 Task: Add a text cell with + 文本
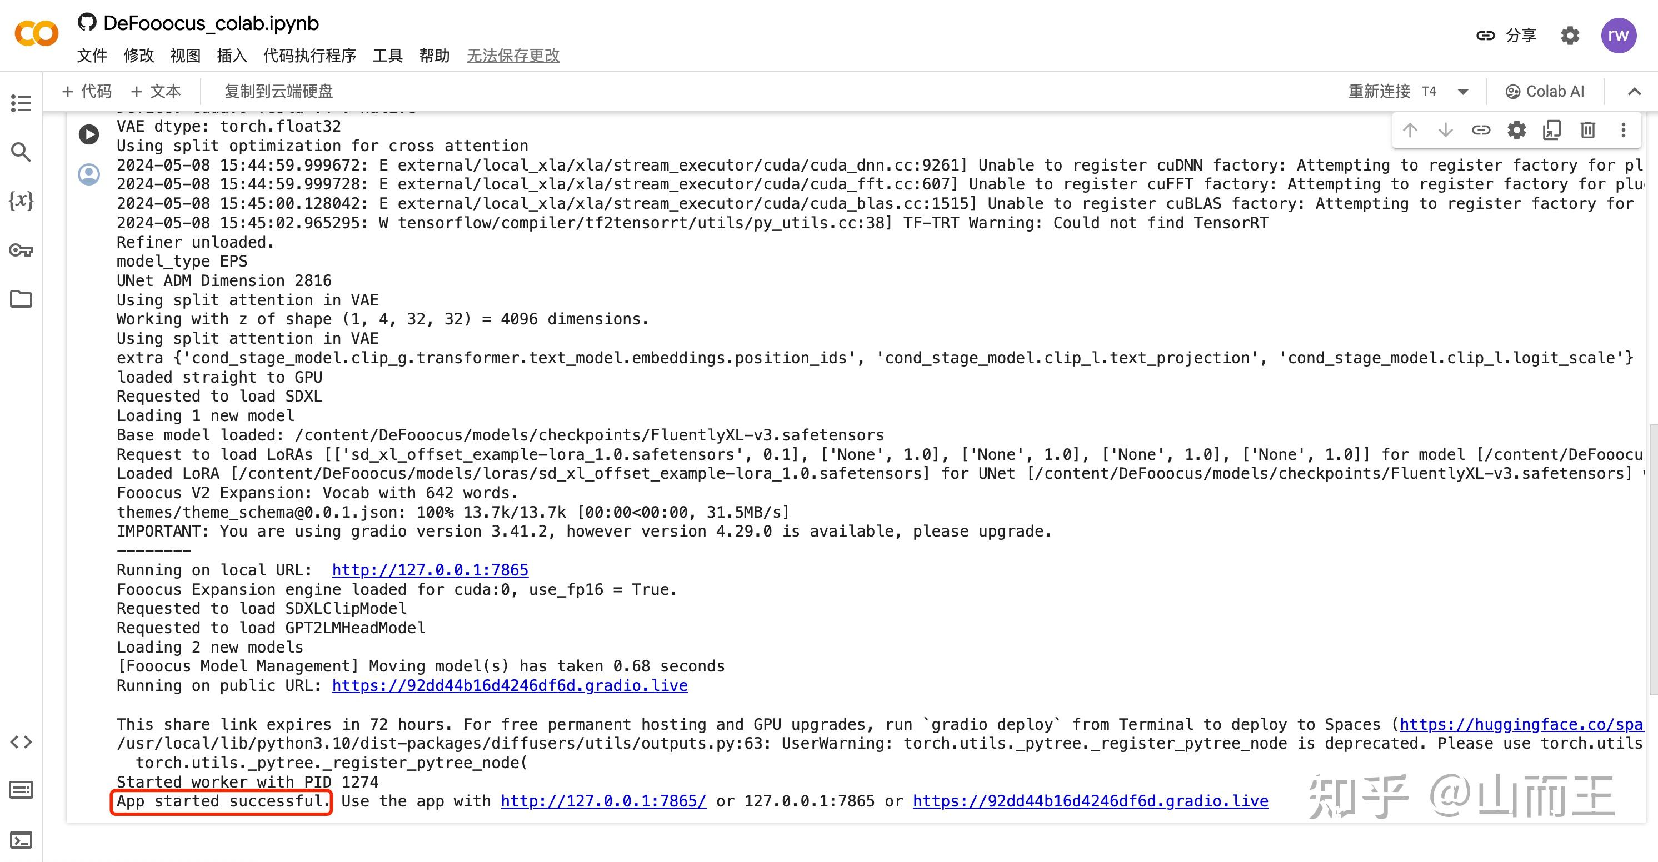click(155, 91)
